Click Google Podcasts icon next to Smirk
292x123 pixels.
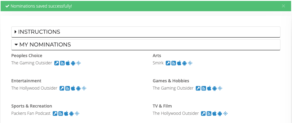coord(190,63)
